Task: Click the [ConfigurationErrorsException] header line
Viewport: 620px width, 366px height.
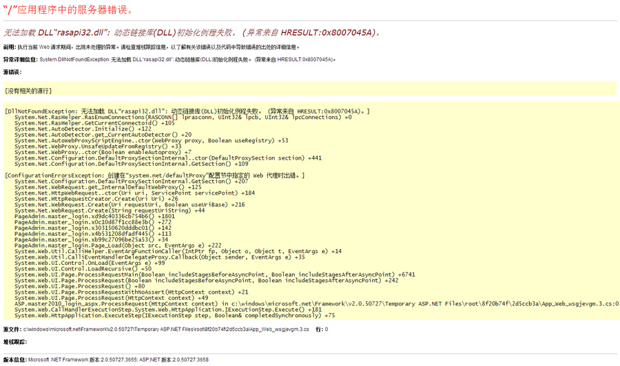Action: click(154, 176)
